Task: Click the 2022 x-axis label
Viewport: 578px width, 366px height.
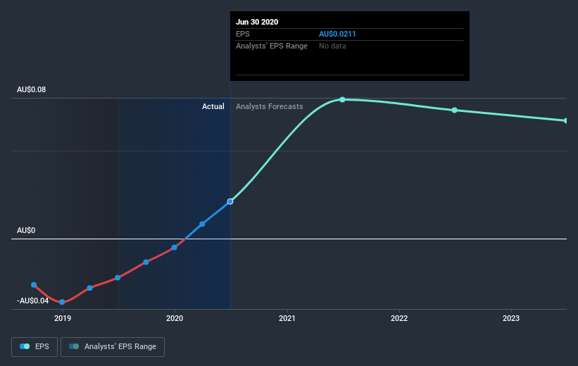Action: (399, 318)
